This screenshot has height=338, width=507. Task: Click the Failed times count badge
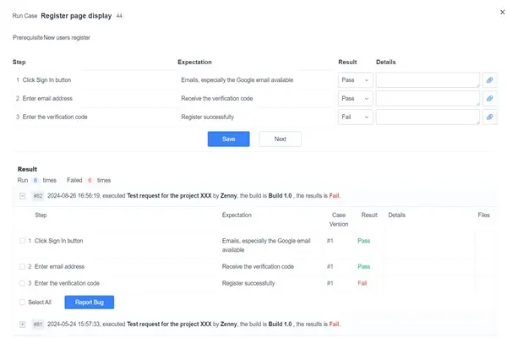89,180
